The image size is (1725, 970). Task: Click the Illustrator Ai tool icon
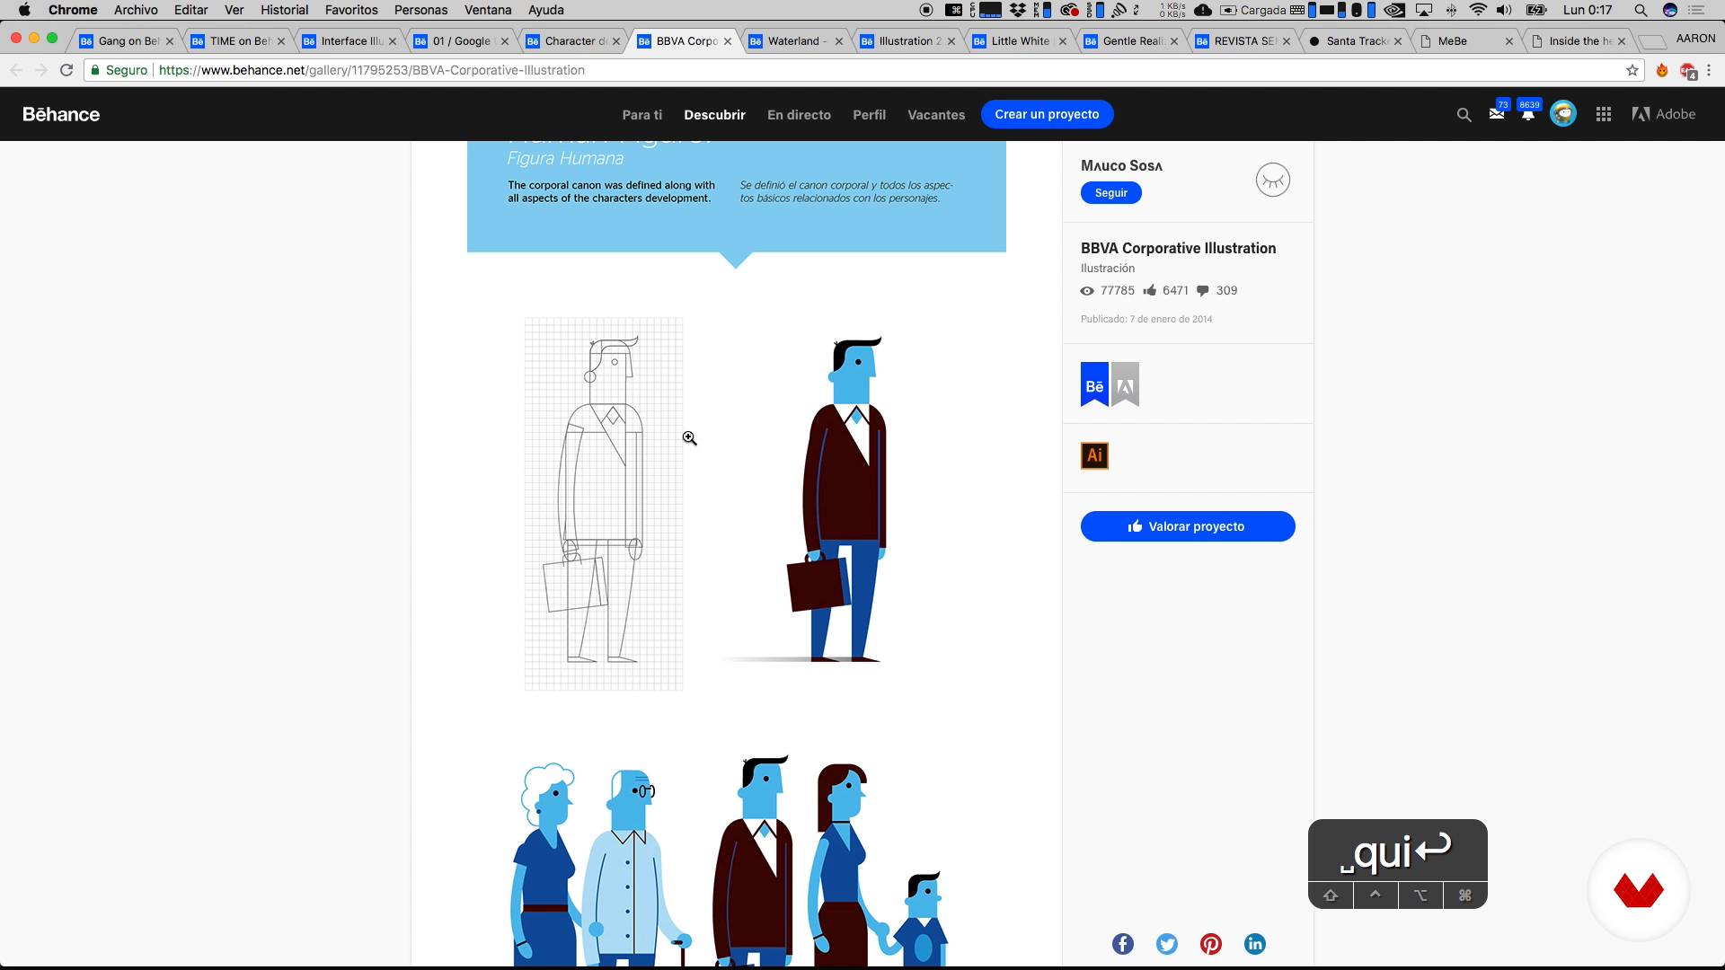click(1094, 455)
